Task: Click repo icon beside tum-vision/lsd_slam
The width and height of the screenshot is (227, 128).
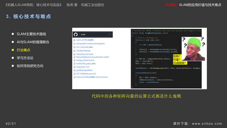Action: [74, 47]
